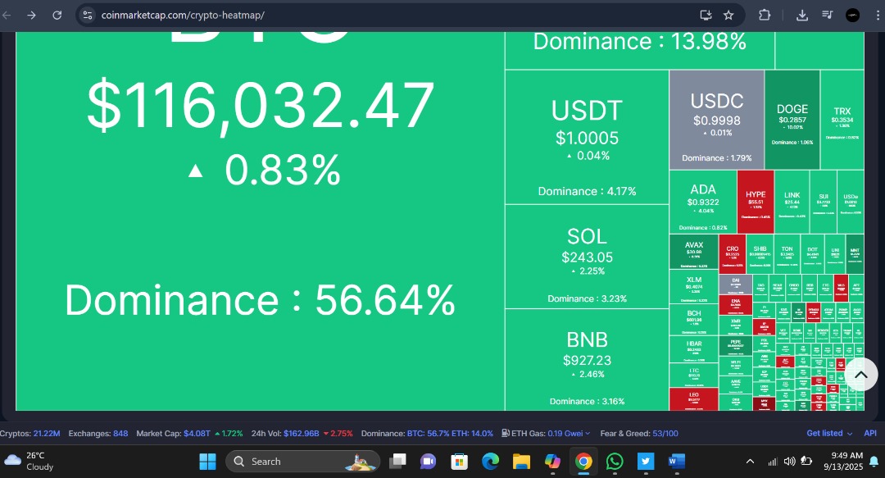Select the LTC heatmap tile
The height and width of the screenshot is (478, 885).
pyautogui.click(x=694, y=376)
